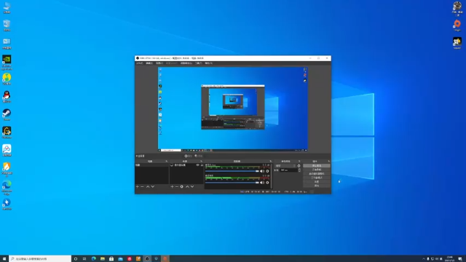The width and height of the screenshot is (466, 262).
Task: Open the Steam desktop icon
Action: 7,115
